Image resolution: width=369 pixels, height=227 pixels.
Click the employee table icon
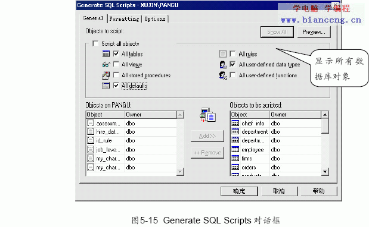[x=235, y=149]
